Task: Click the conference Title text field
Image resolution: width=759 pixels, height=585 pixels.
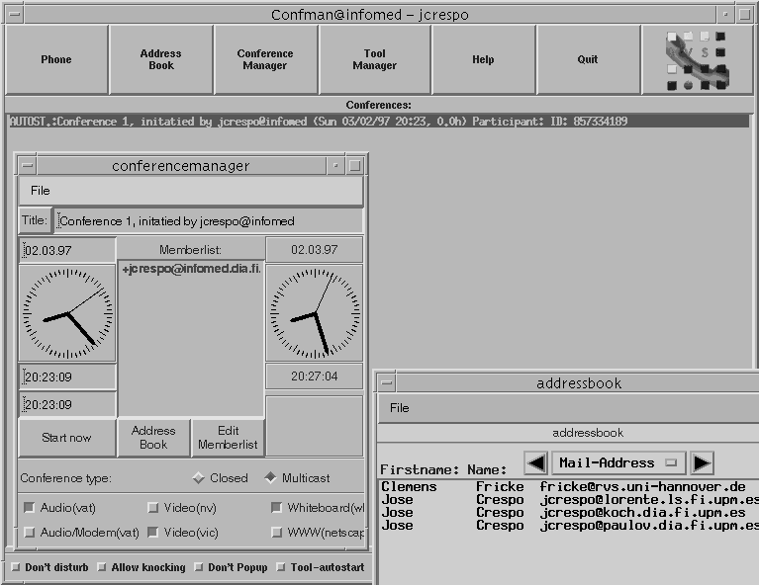Action: coord(208,221)
